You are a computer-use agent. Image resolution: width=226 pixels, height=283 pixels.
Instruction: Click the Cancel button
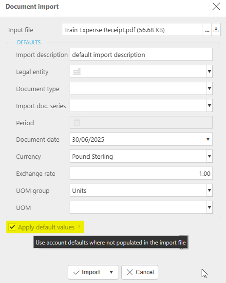[140, 272]
